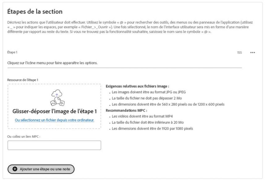Click the Étape 1 description text field

[x=124, y=63]
